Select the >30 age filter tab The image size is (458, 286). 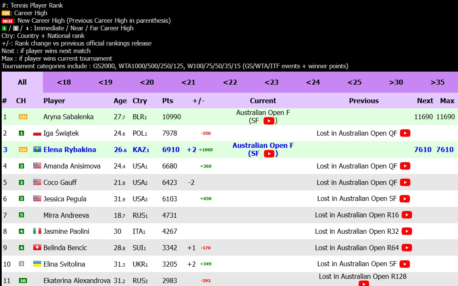(x=396, y=82)
